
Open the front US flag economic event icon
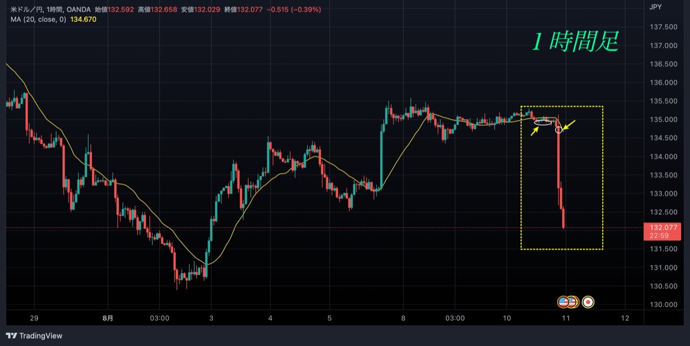coord(564,302)
